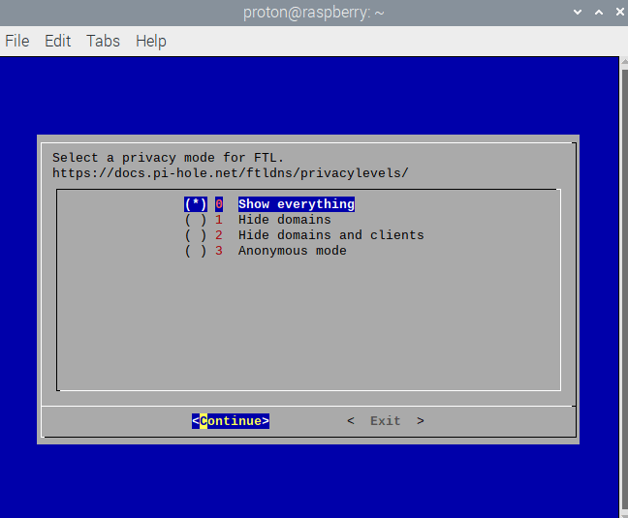The image size is (628, 518).
Task: Minimize the terminal window
Action: coord(578,12)
